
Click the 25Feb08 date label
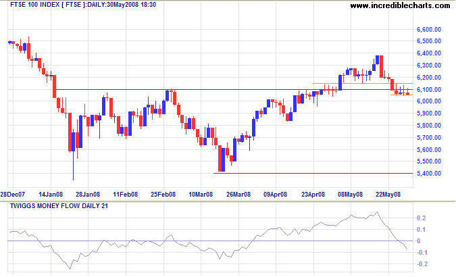click(163, 195)
